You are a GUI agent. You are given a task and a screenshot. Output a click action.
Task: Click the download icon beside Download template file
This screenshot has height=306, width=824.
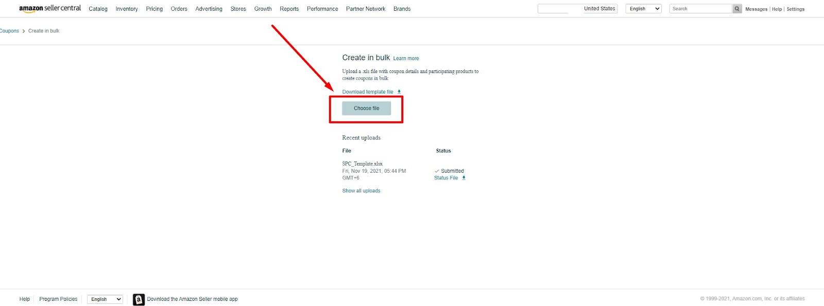[x=399, y=92]
